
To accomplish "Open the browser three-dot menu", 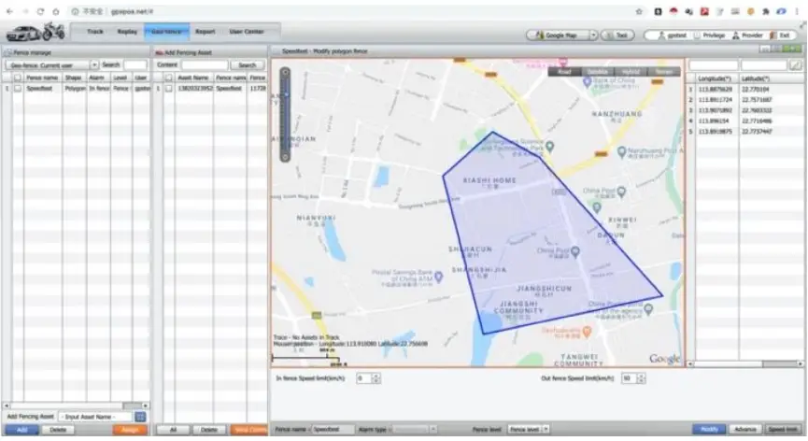I will point(797,11).
